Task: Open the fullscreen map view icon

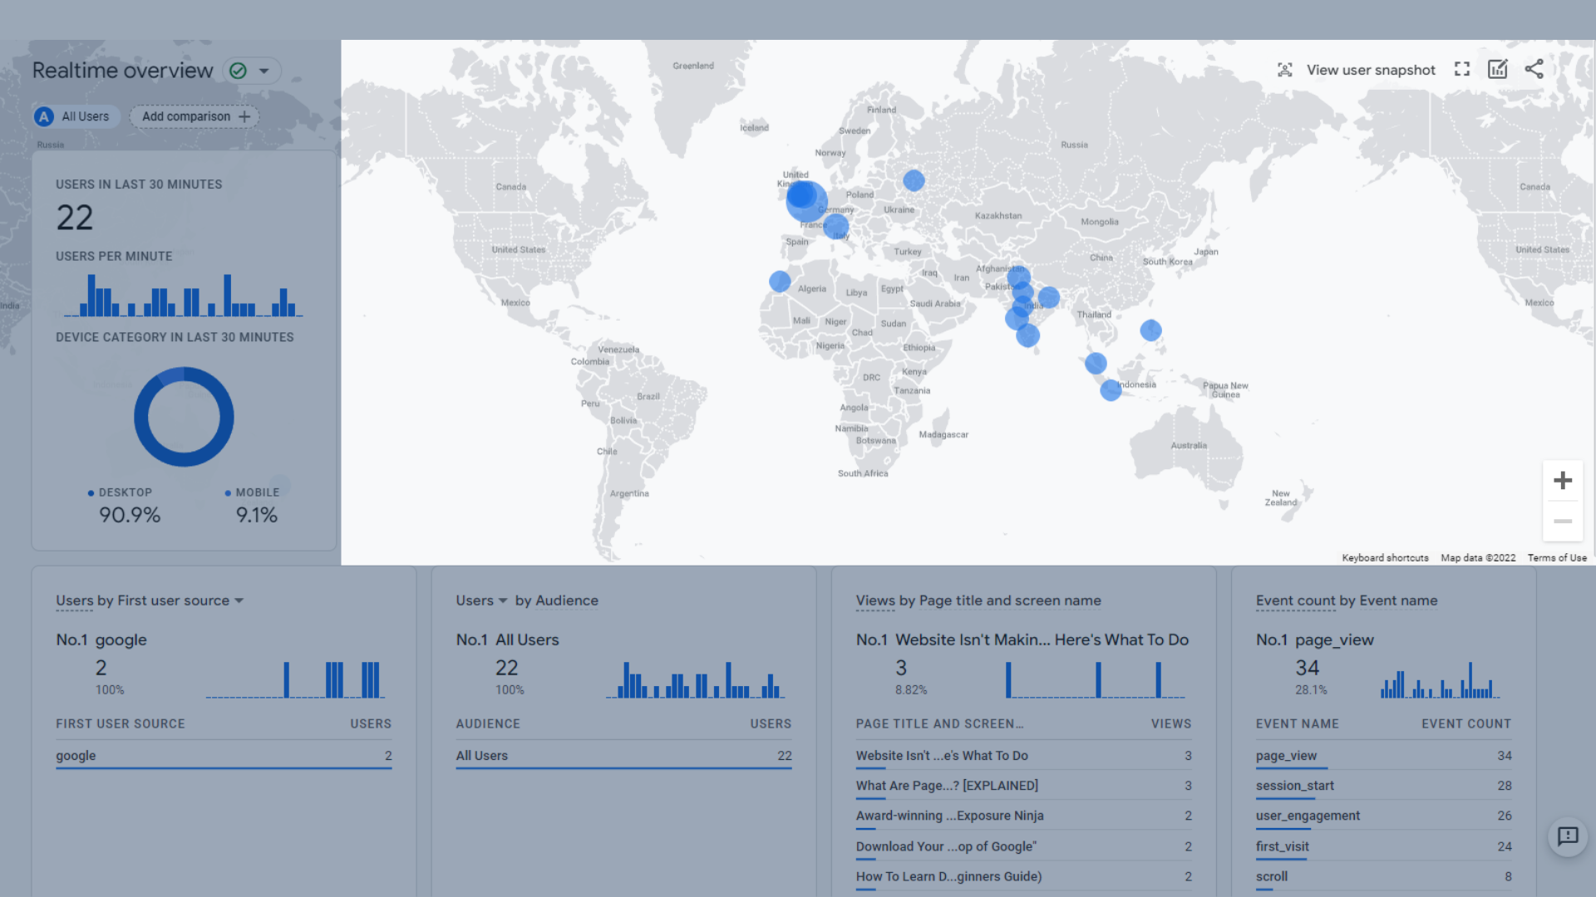Action: (1462, 70)
